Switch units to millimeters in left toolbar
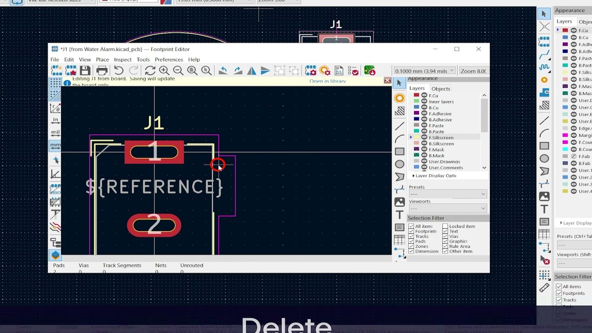The image size is (592, 333). point(55,145)
